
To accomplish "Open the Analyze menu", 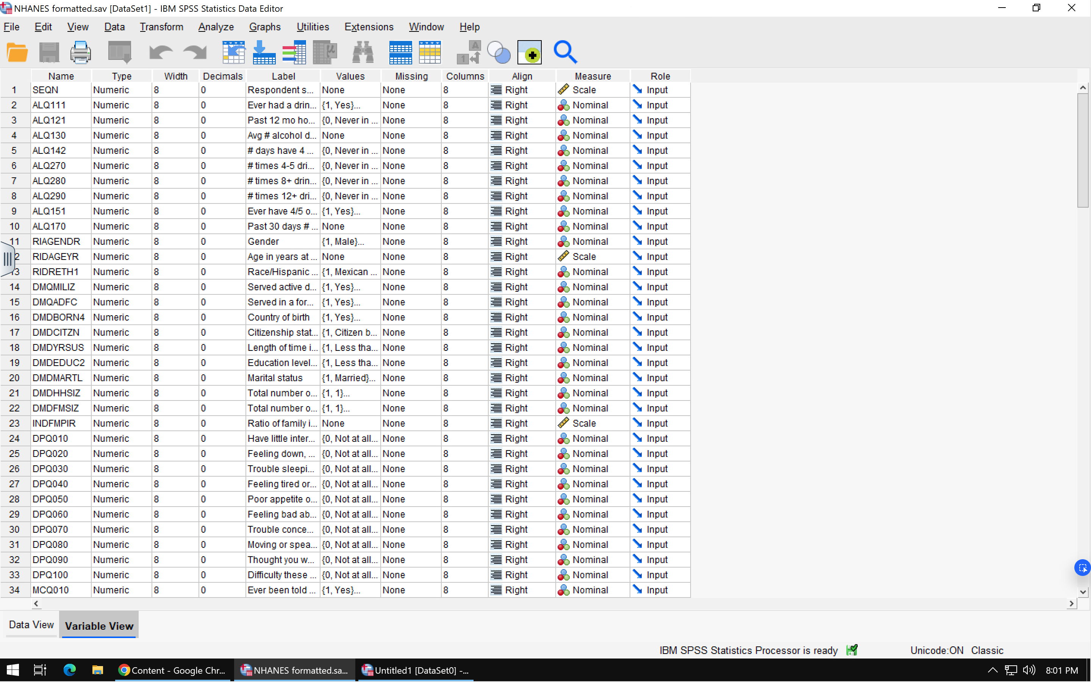I will click(x=216, y=27).
